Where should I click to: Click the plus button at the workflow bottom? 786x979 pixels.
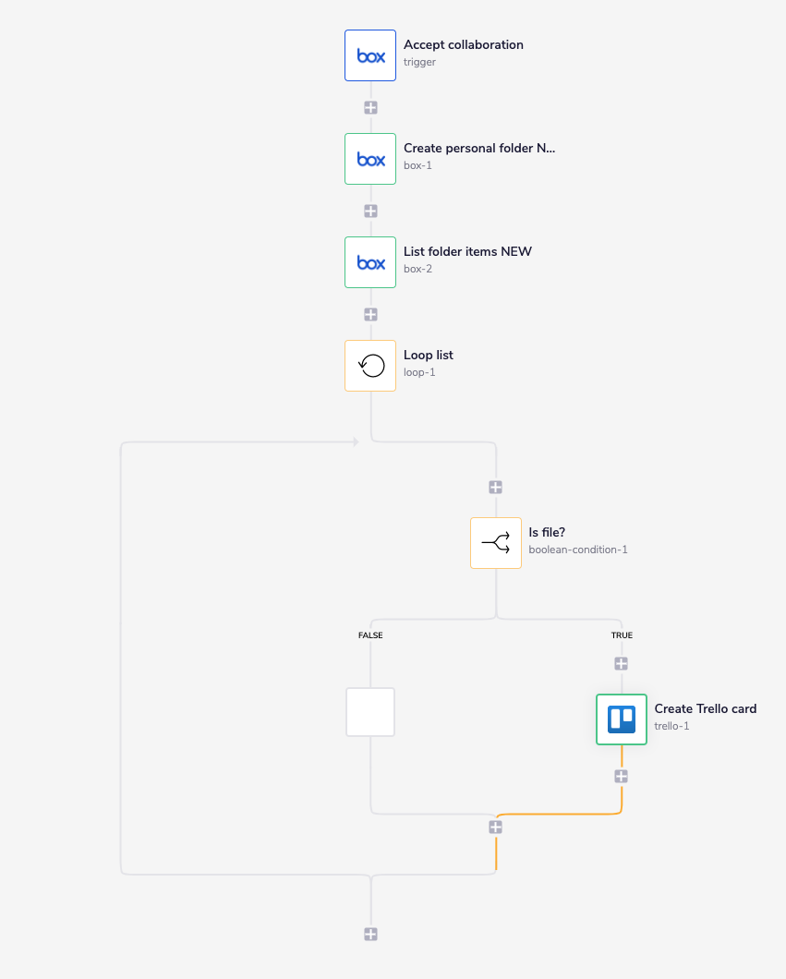pyautogui.click(x=369, y=934)
